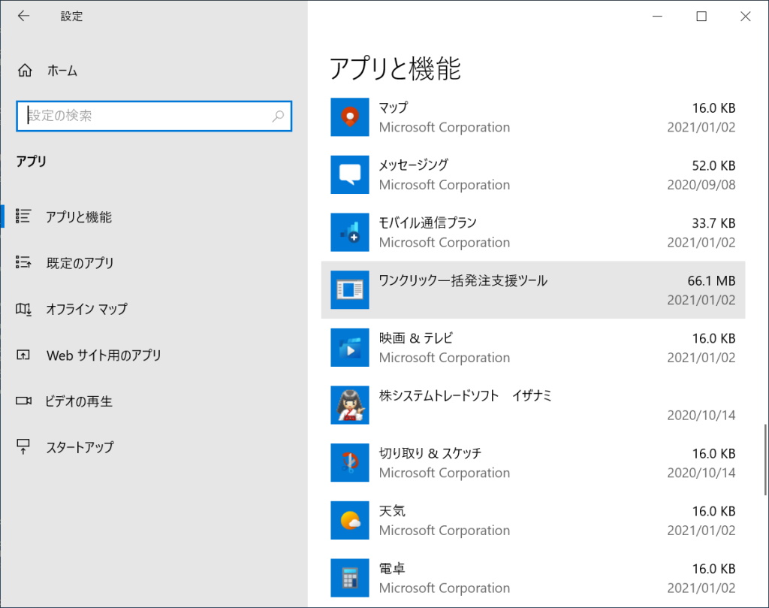Click the ビデオの再生 camera icon
769x608 pixels.
(23, 401)
